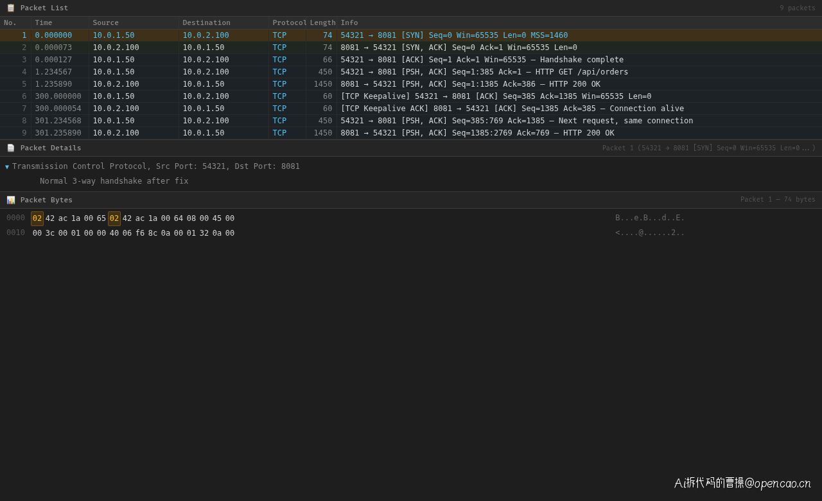Viewport: 822px width, 501px height.
Task: Click the first highlighted 02 hex byte
Action: click(37, 218)
